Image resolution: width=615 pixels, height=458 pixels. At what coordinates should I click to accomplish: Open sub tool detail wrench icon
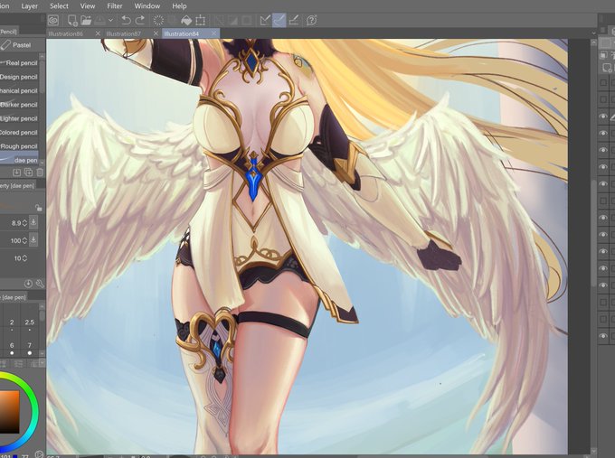click(x=40, y=284)
